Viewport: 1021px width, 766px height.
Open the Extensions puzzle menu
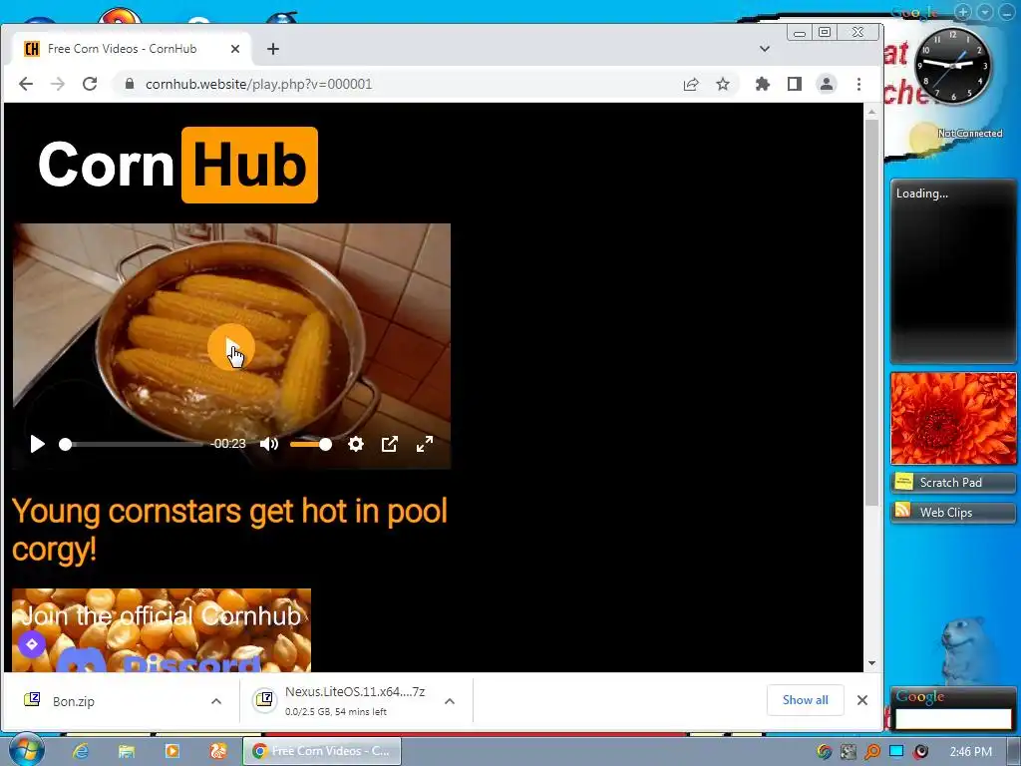[763, 84]
